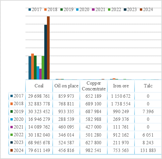This screenshot has height=159, width=162.
Task: Click the 2017 legend color swatch above chart
Action: 30,10
